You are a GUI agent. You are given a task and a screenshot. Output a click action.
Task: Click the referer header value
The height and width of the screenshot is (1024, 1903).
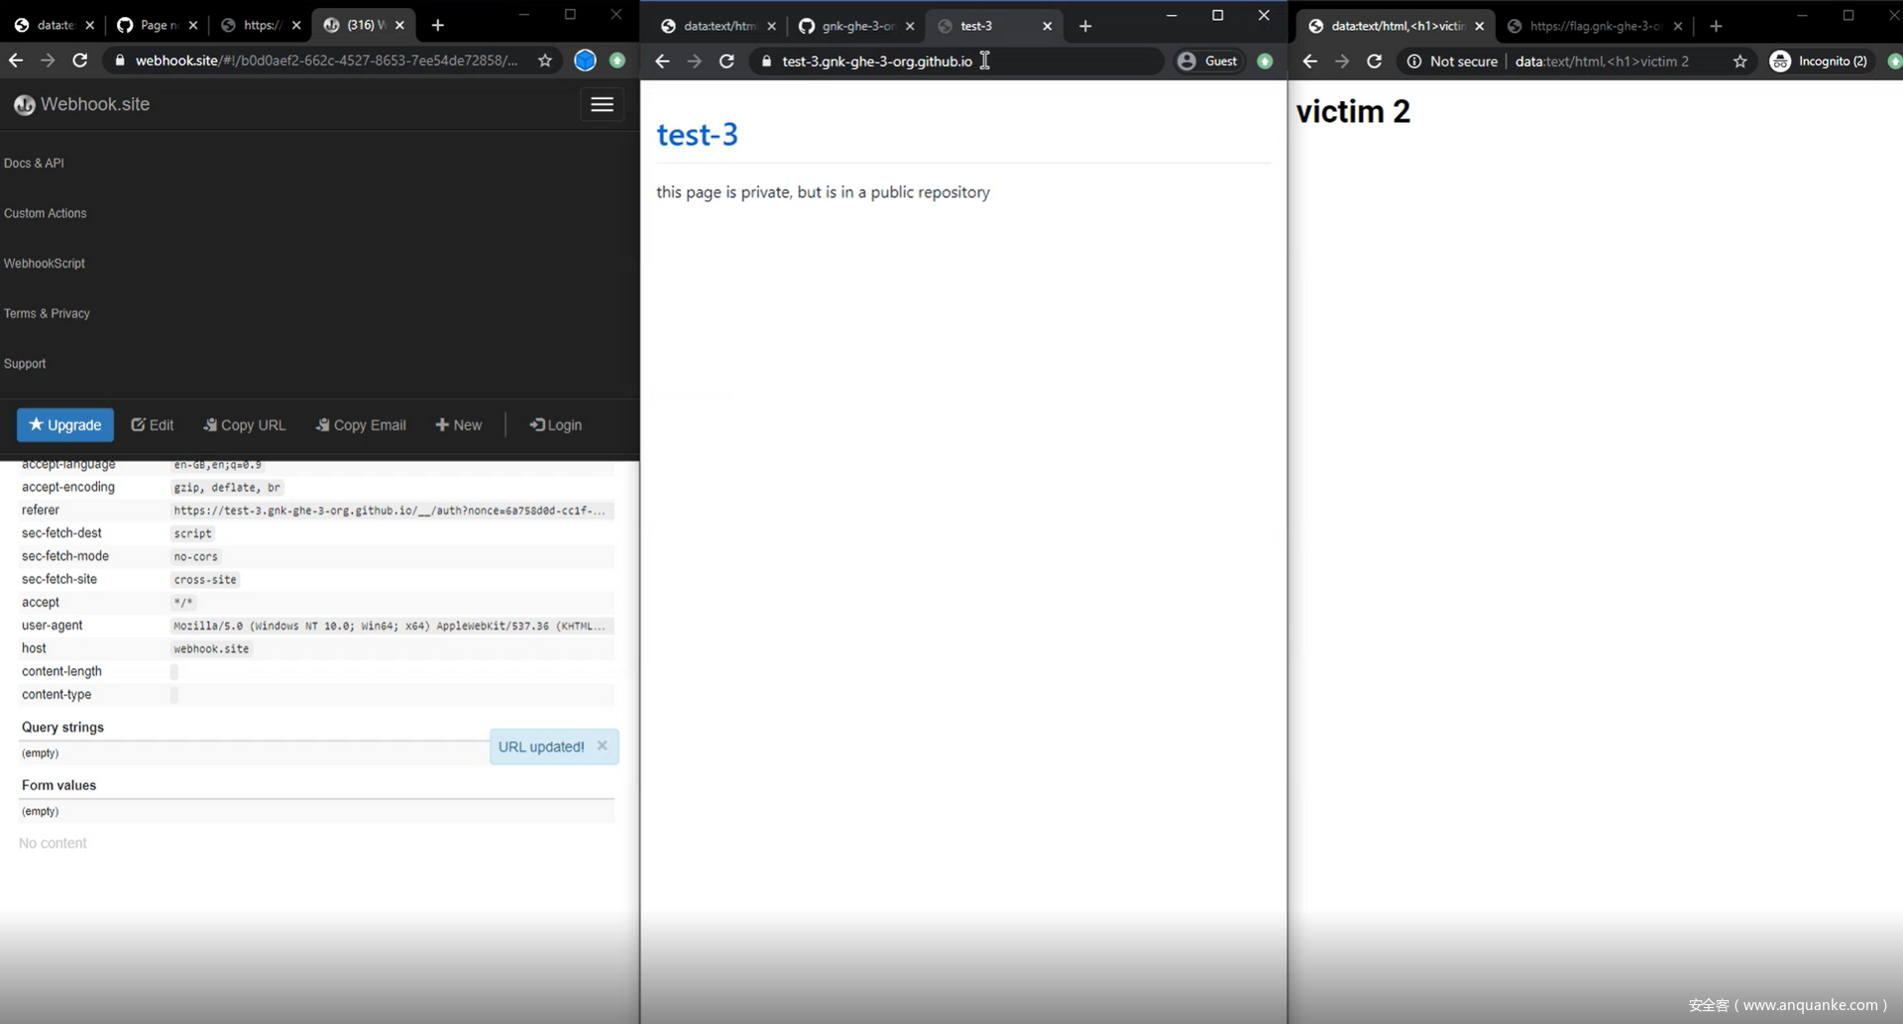coord(391,511)
